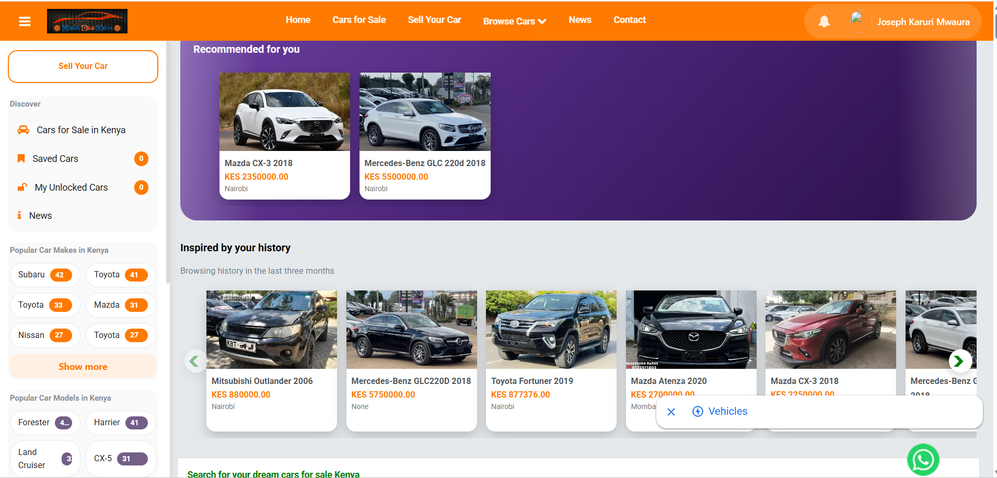Image resolution: width=997 pixels, height=478 pixels.
Task: Open the red Mazda CX-3 2018 history photo
Action: (x=831, y=330)
